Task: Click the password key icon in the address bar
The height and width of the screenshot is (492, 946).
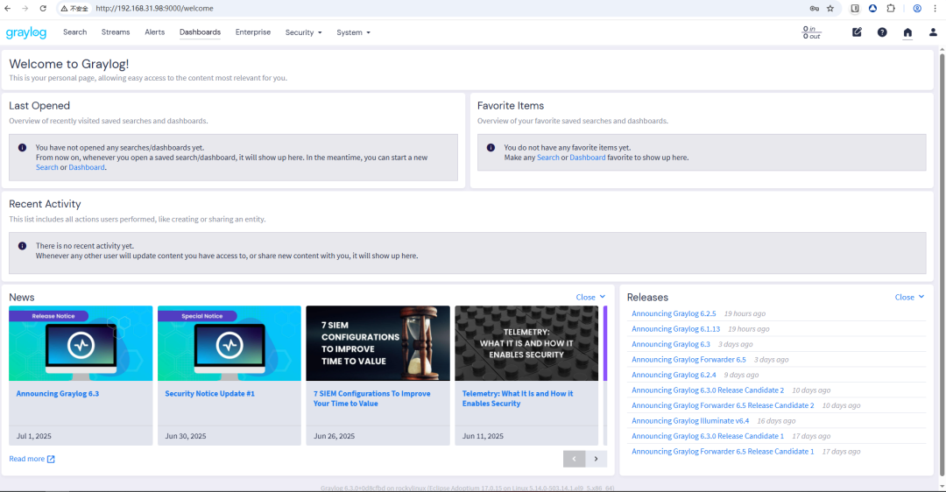Action: [x=815, y=9]
